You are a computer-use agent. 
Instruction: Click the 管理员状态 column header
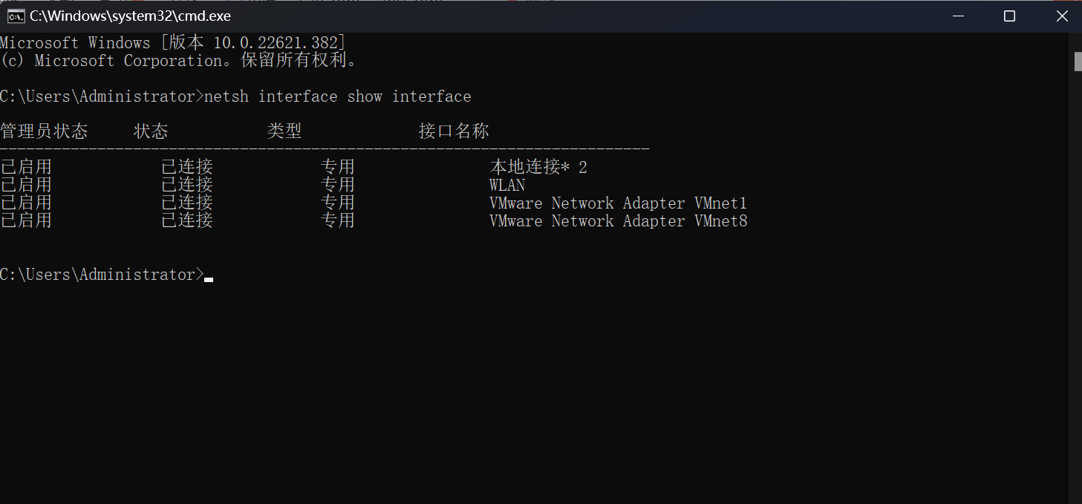[x=44, y=131]
